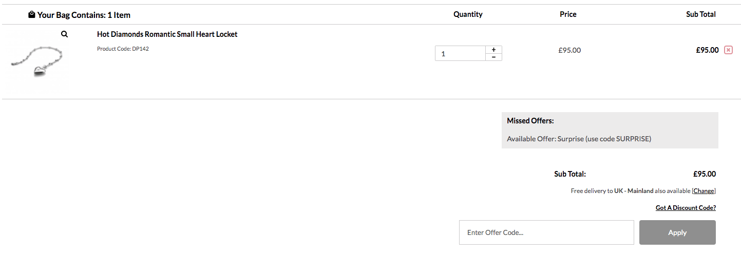Focus the Enter Offer Code field
The height and width of the screenshot is (257, 741).
tap(546, 232)
